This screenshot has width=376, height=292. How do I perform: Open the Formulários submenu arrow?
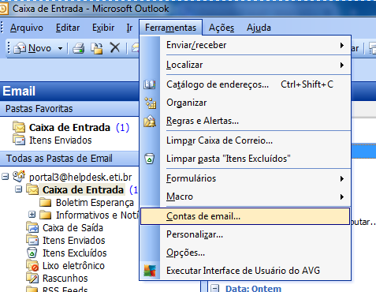342,179
